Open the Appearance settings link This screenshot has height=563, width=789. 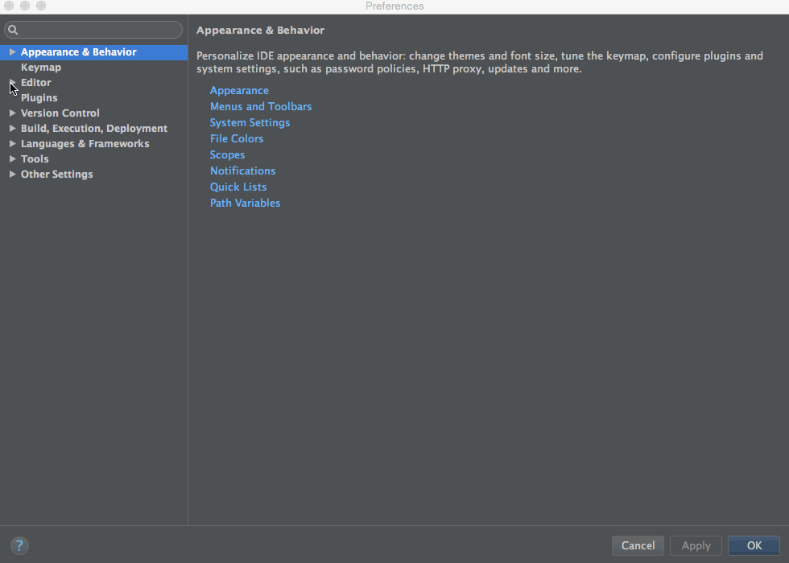239,91
